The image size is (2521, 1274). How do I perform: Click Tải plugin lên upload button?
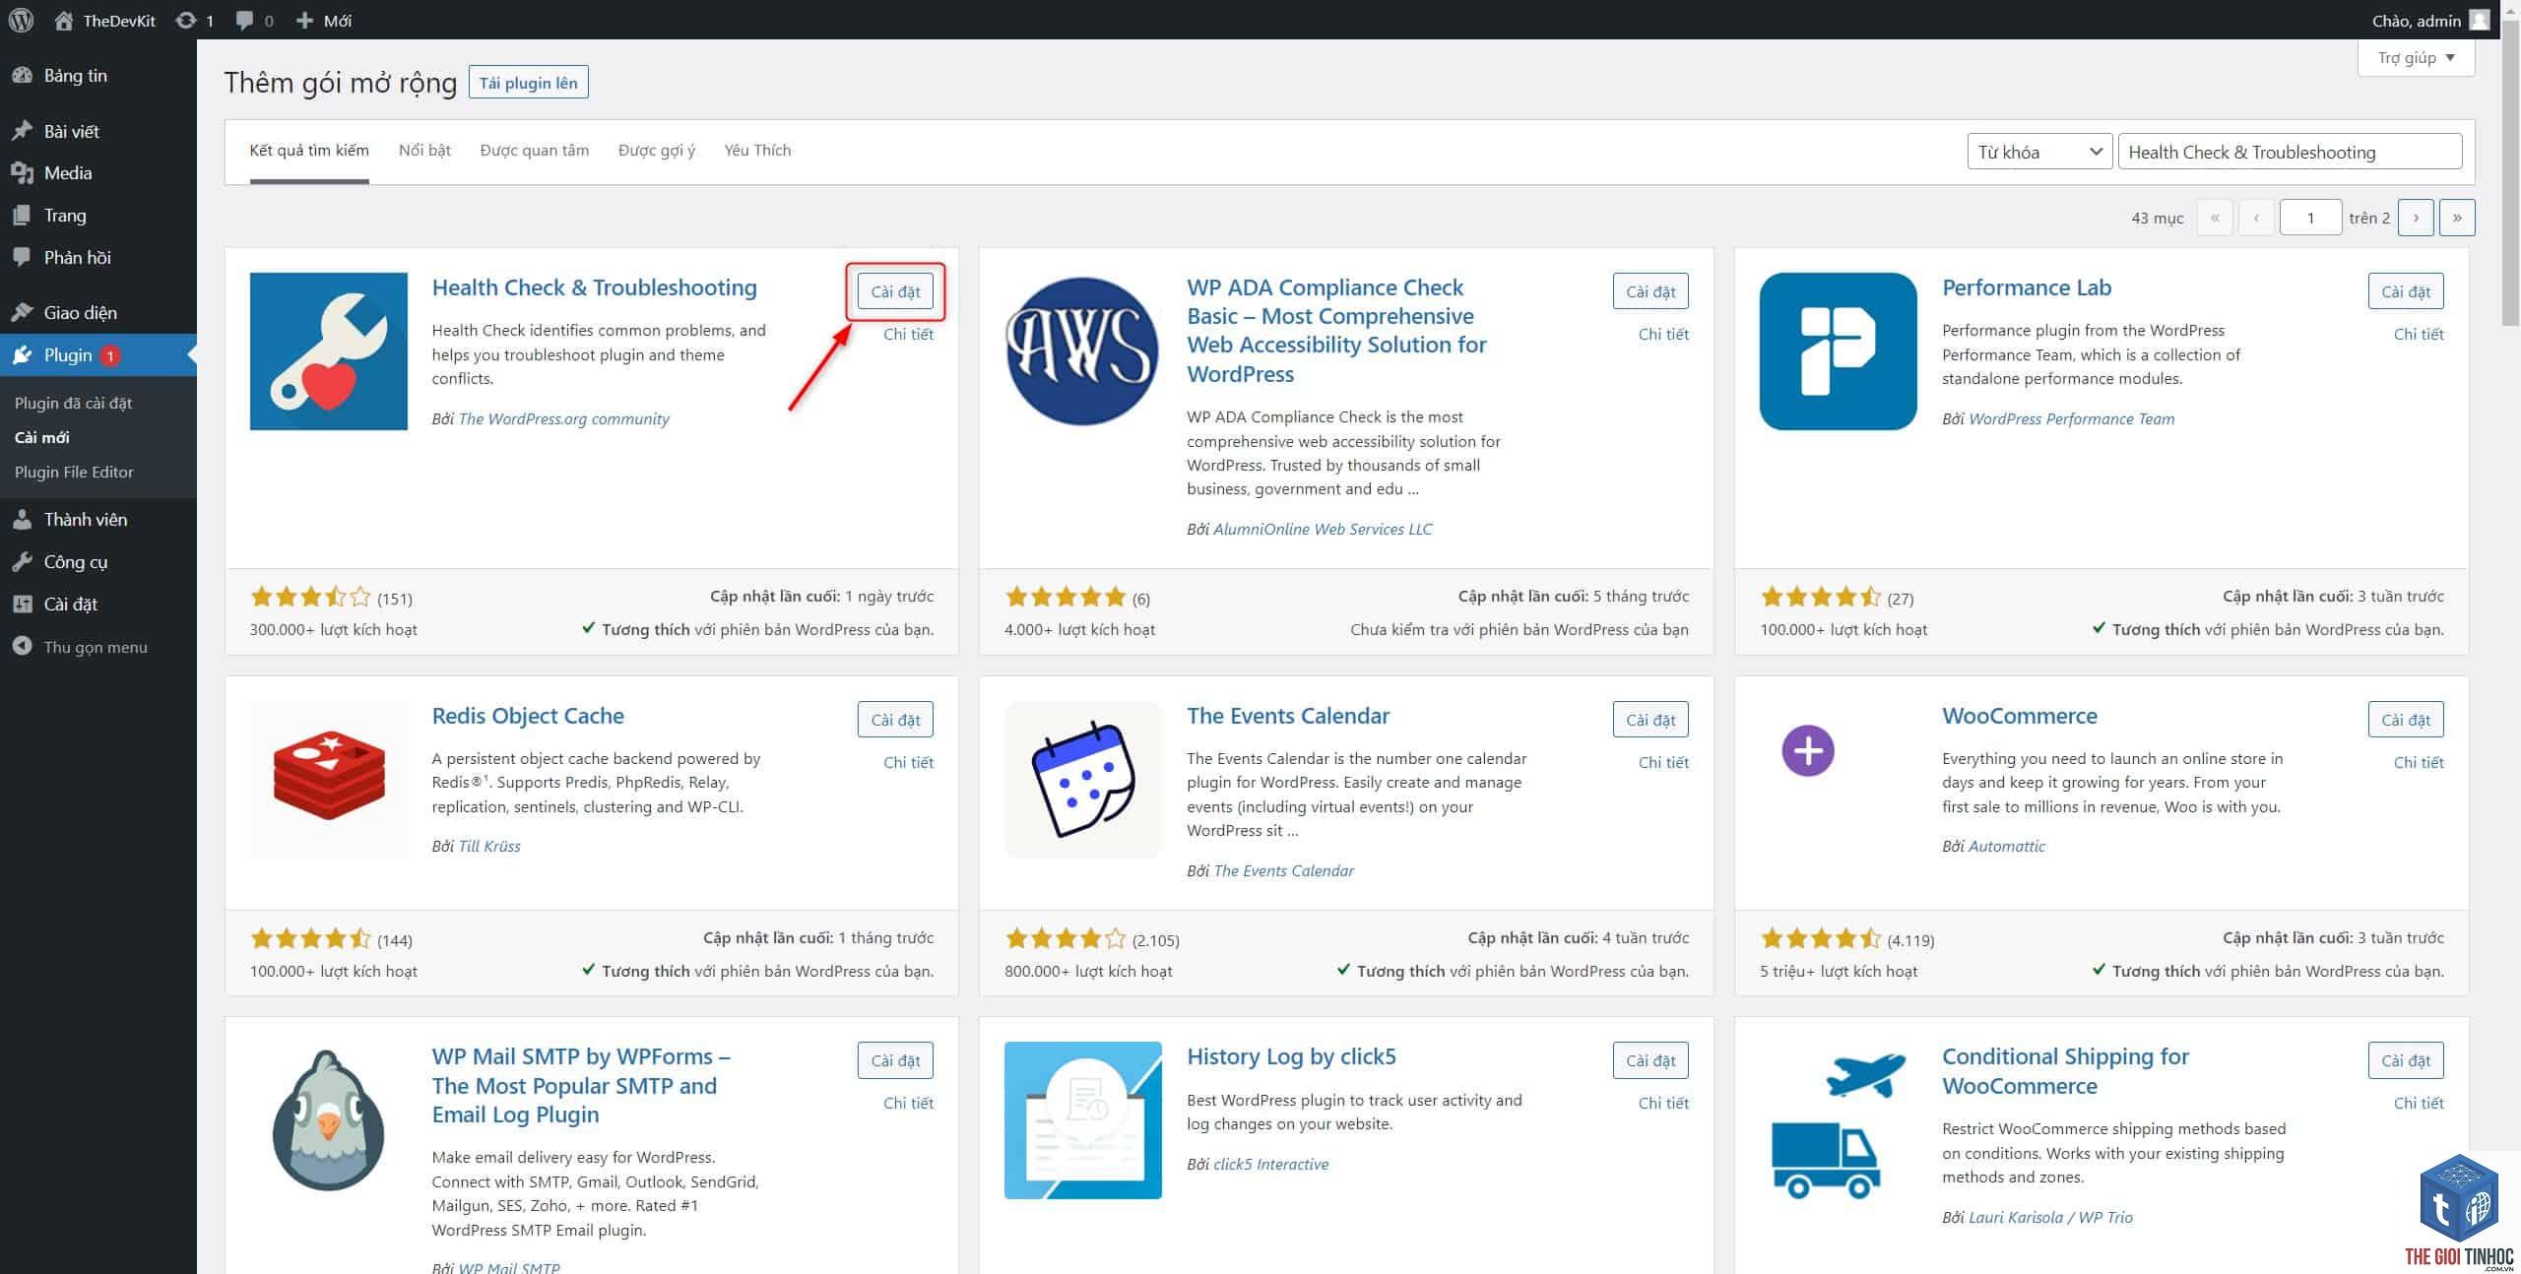[529, 83]
